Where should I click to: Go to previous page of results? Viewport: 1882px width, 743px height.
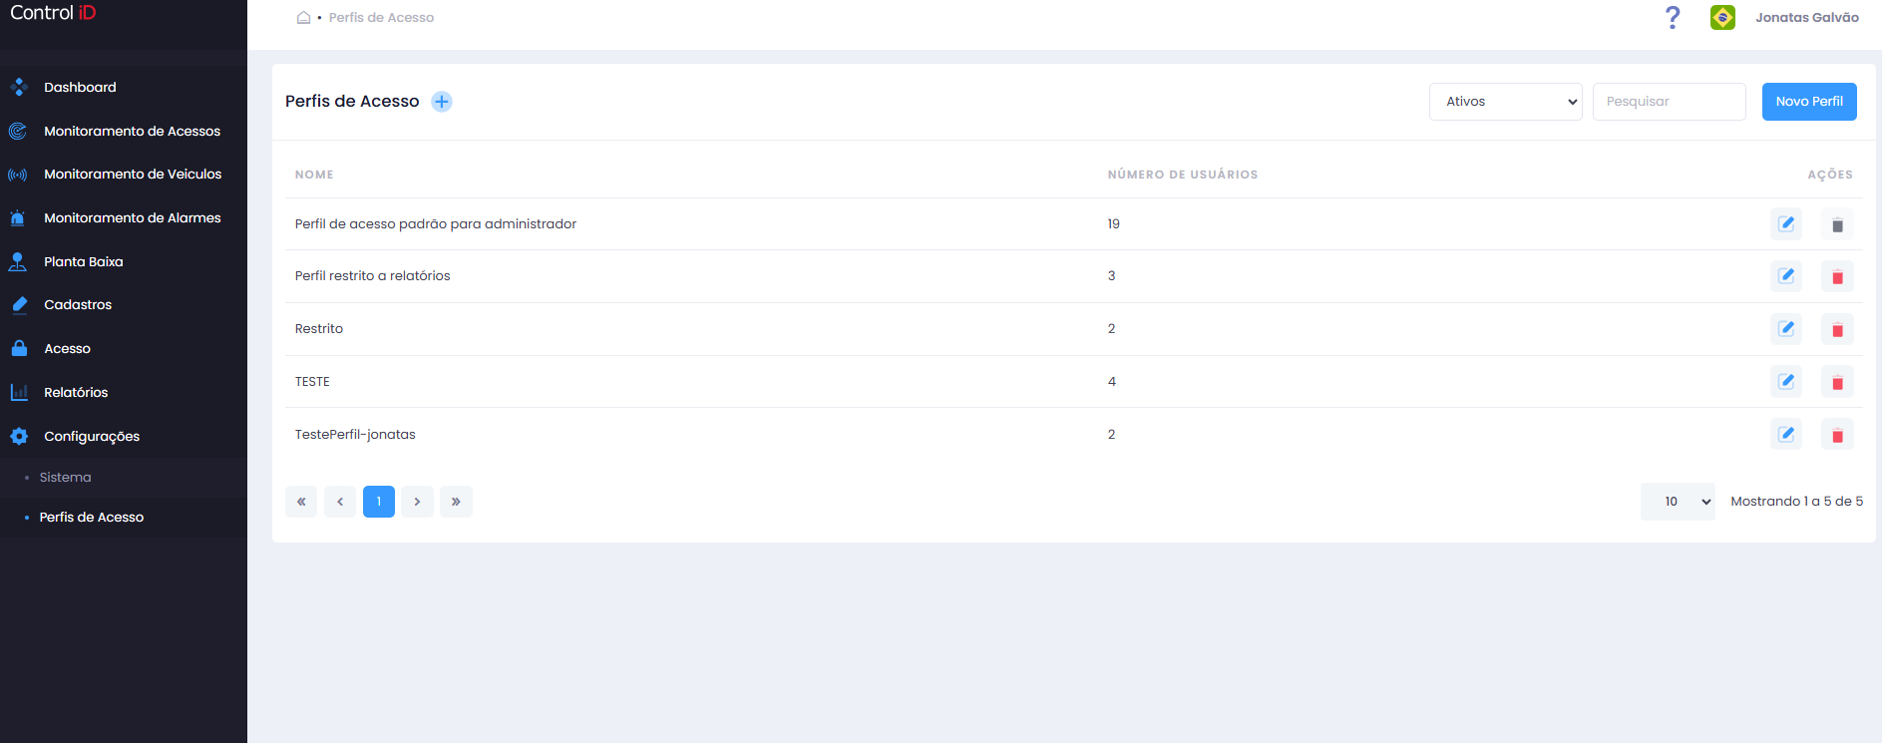[x=340, y=502]
